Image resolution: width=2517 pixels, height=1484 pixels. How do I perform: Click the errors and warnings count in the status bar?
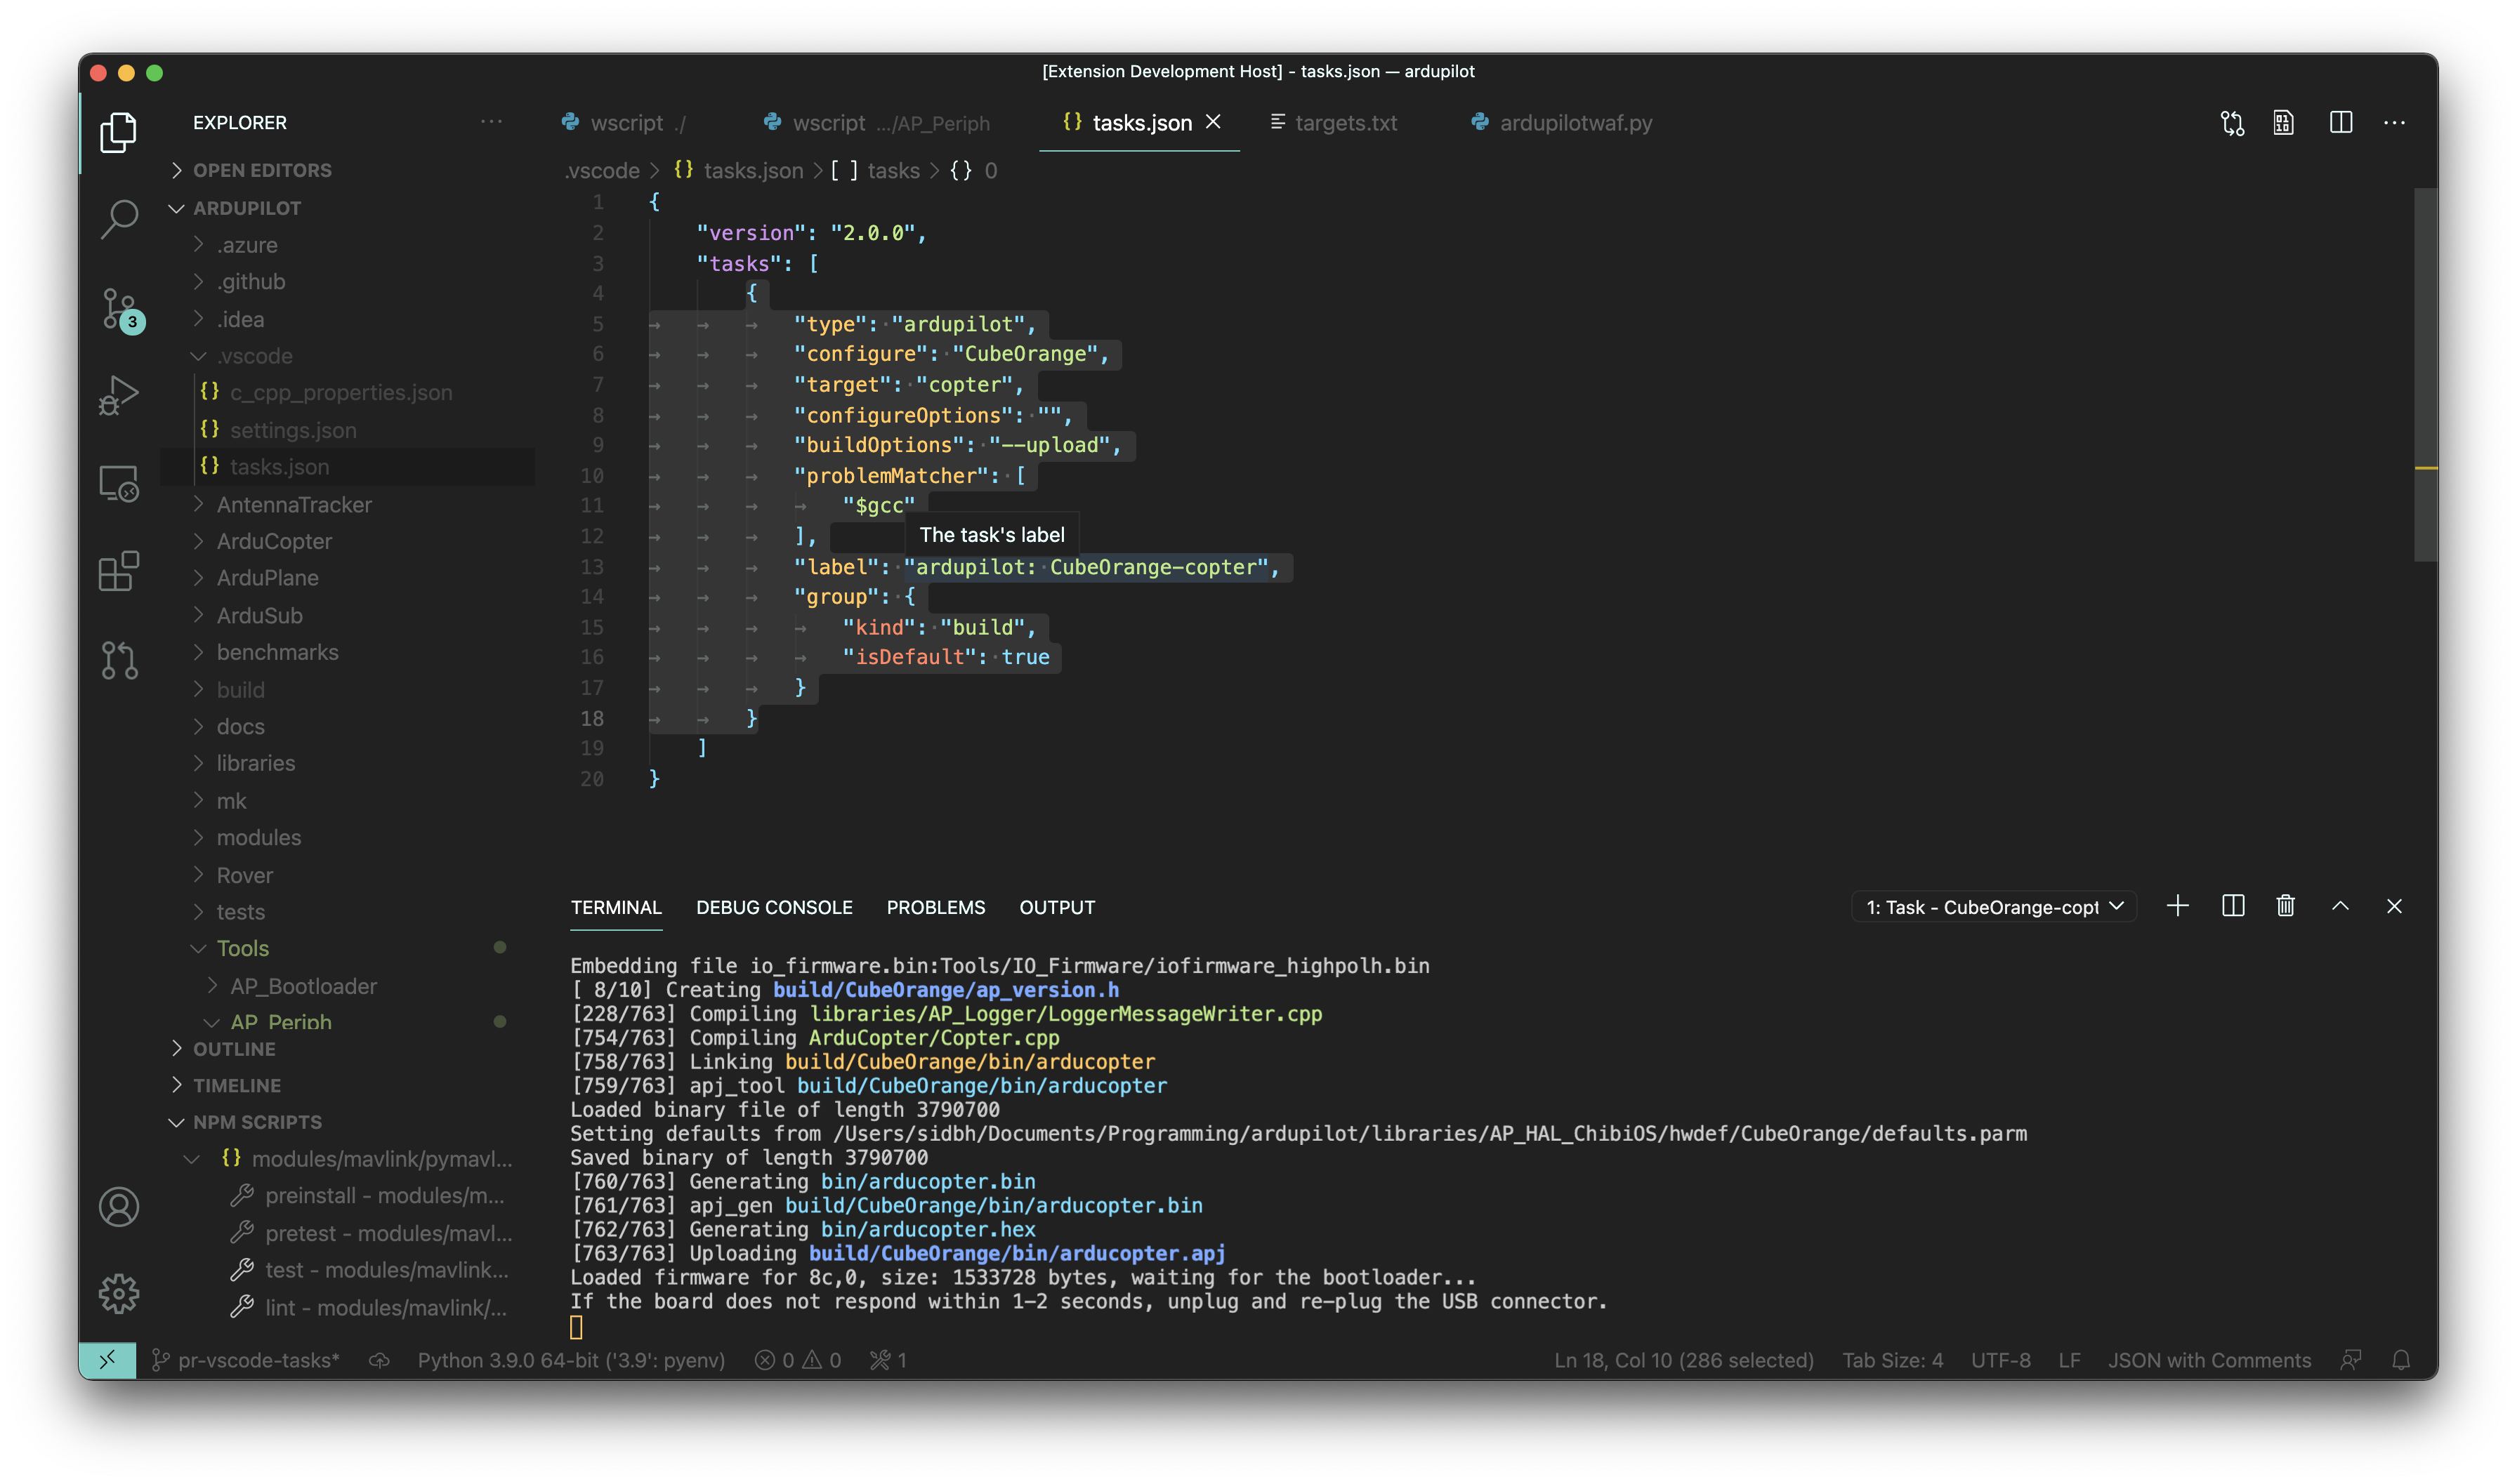pyautogui.click(x=799, y=1360)
